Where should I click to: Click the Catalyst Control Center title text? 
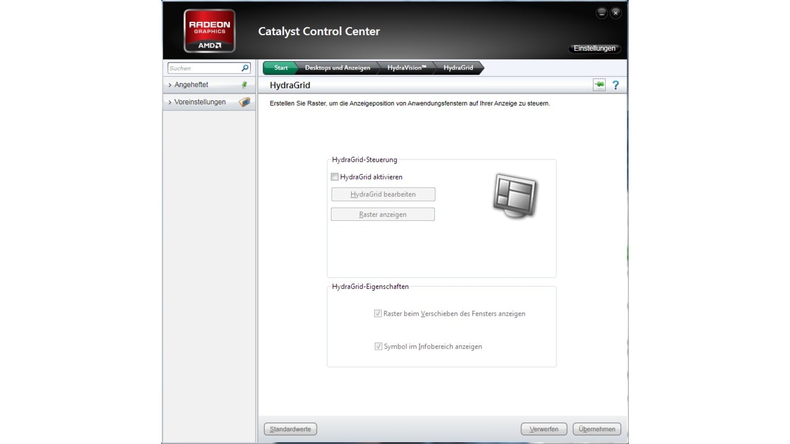pos(319,31)
